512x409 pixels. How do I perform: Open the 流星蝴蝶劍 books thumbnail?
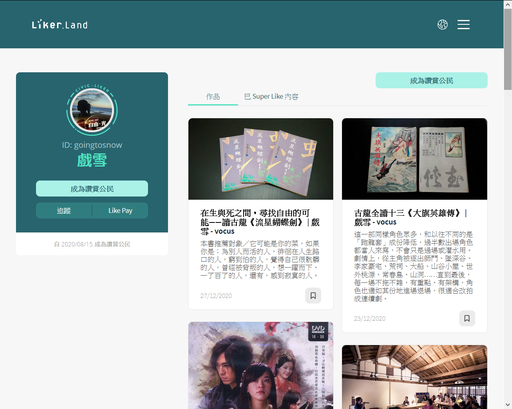tap(261, 159)
